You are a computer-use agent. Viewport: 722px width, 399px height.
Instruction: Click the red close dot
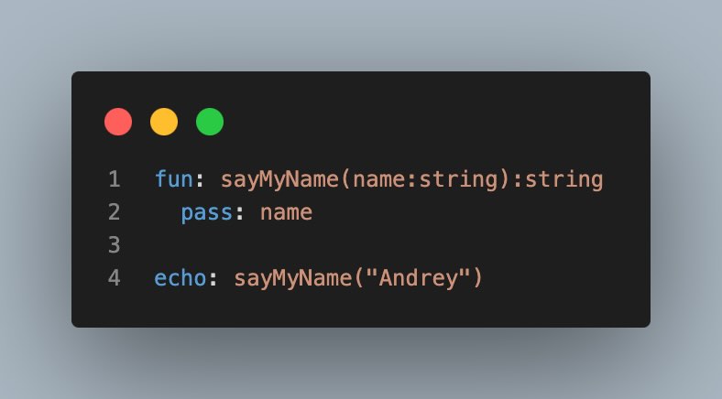point(118,122)
